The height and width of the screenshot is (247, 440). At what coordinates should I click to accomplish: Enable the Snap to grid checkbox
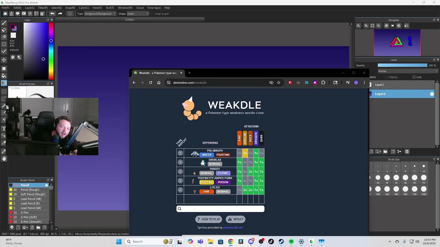pyautogui.click(x=153, y=14)
